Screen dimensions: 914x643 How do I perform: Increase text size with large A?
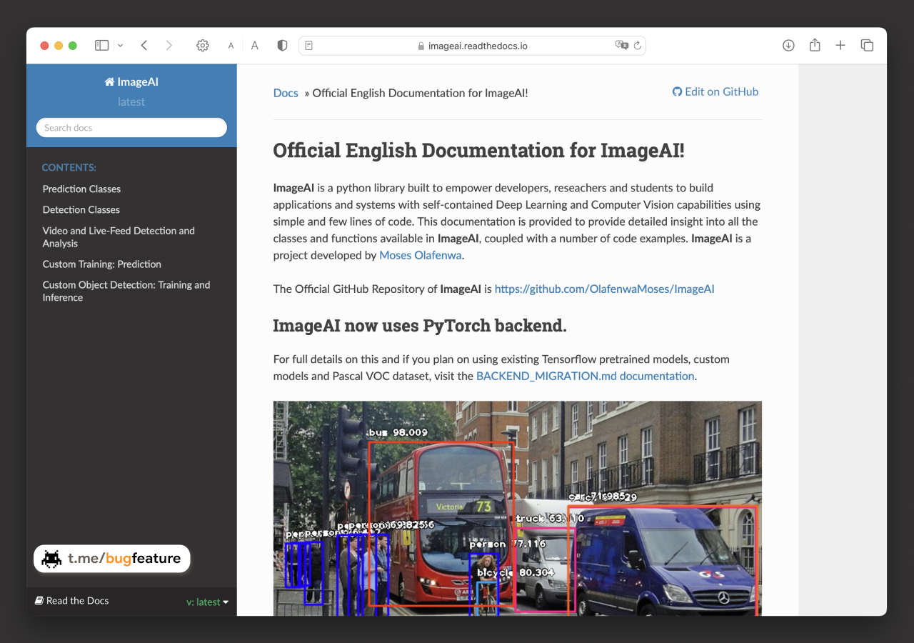pyautogui.click(x=255, y=45)
